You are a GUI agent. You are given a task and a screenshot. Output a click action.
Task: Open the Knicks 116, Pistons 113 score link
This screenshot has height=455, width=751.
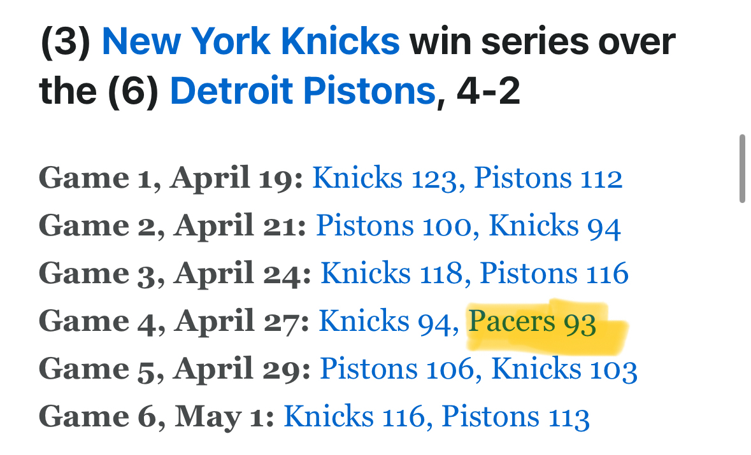point(436,417)
